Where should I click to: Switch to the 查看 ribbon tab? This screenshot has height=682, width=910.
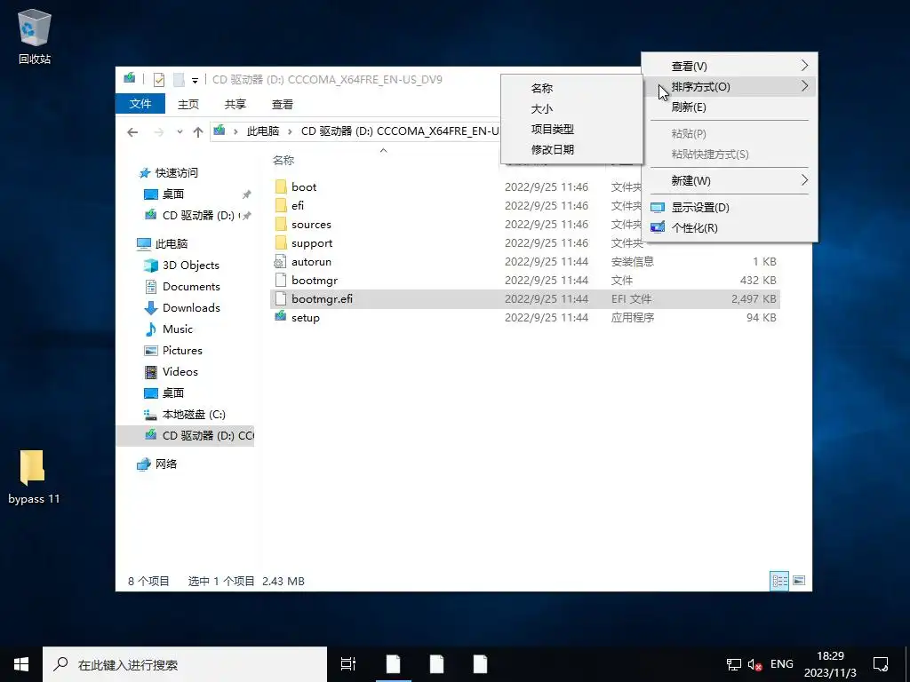click(x=283, y=104)
